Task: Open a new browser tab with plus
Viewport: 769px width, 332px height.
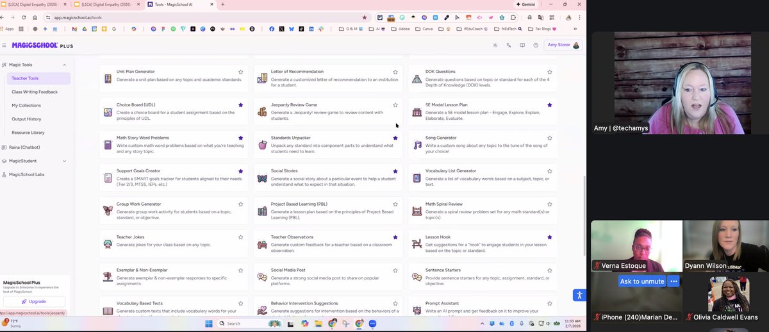Action: coord(222,4)
